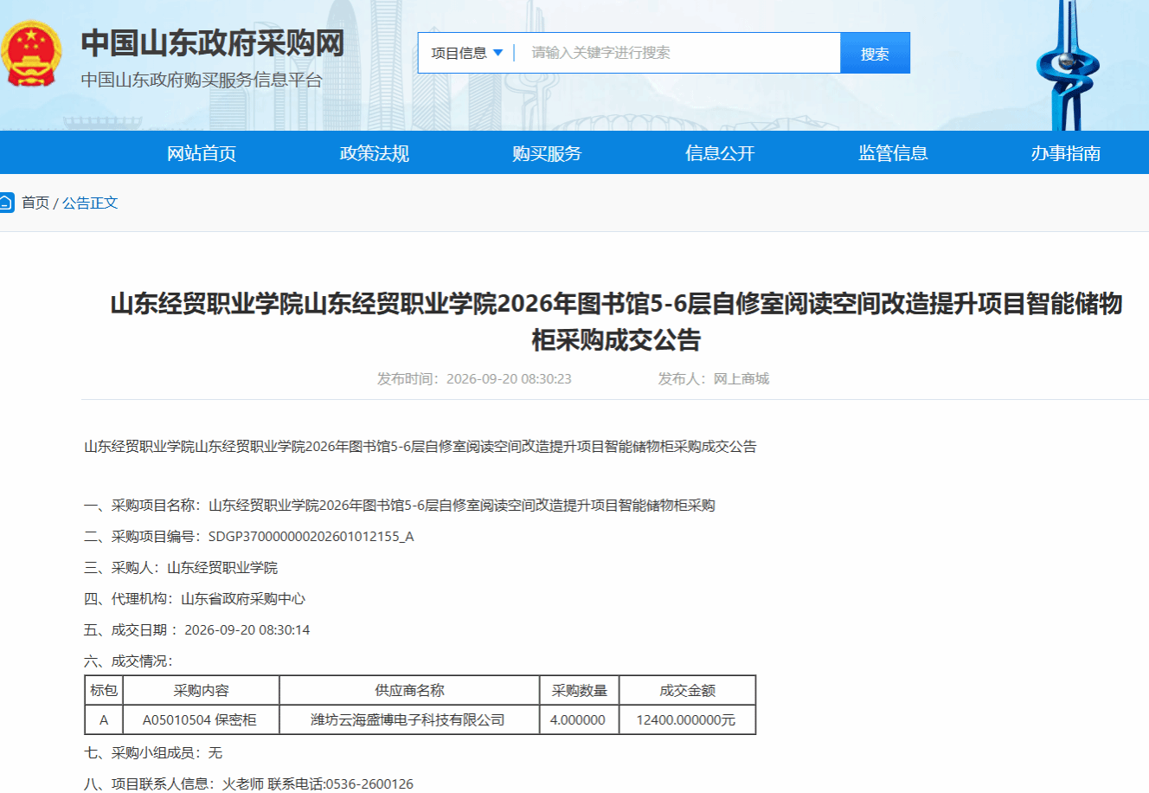Click the 公告正文 breadcrumb link
Viewport: 1149px width, 793px height.
(x=90, y=203)
